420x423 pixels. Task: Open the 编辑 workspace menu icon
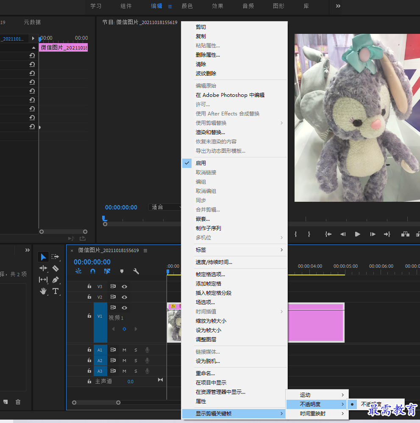point(170,6)
